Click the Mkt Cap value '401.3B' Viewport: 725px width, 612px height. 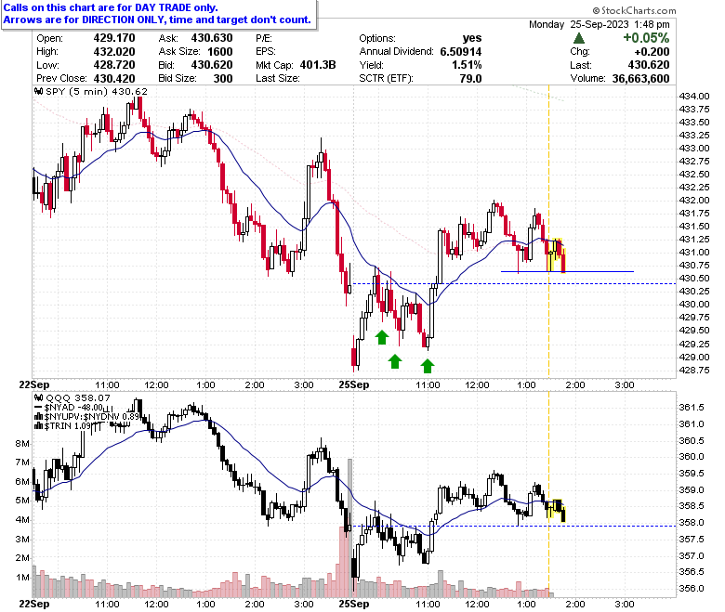point(318,65)
